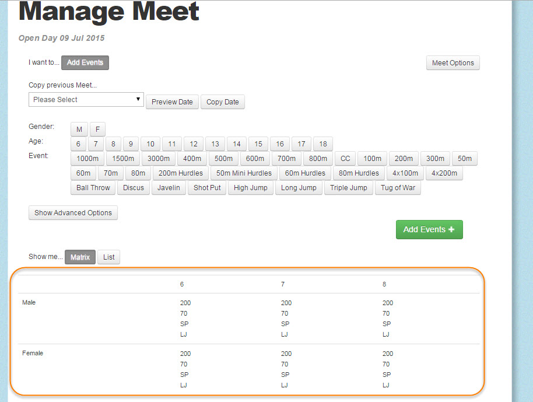
Task: Expand Show Advanced Options
Action: (73, 212)
